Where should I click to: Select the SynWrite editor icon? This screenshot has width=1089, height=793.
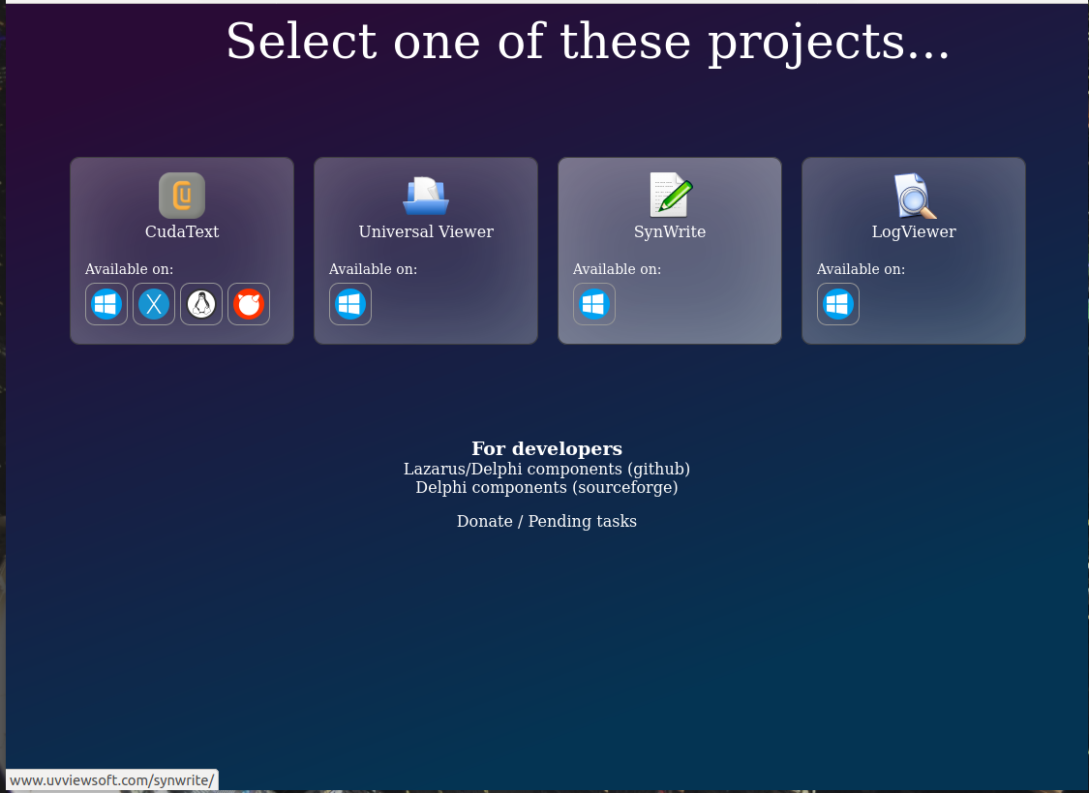670,196
